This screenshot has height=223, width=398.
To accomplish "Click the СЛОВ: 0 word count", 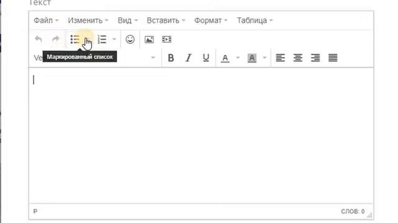I will pyautogui.click(x=353, y=211).
